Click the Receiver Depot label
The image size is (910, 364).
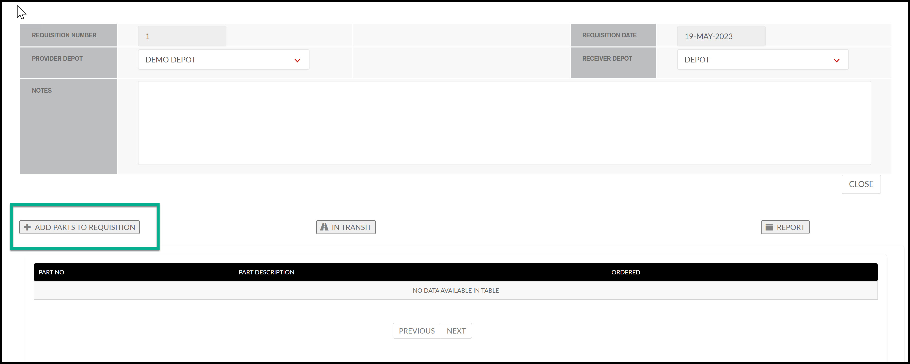tap(607, 59)
